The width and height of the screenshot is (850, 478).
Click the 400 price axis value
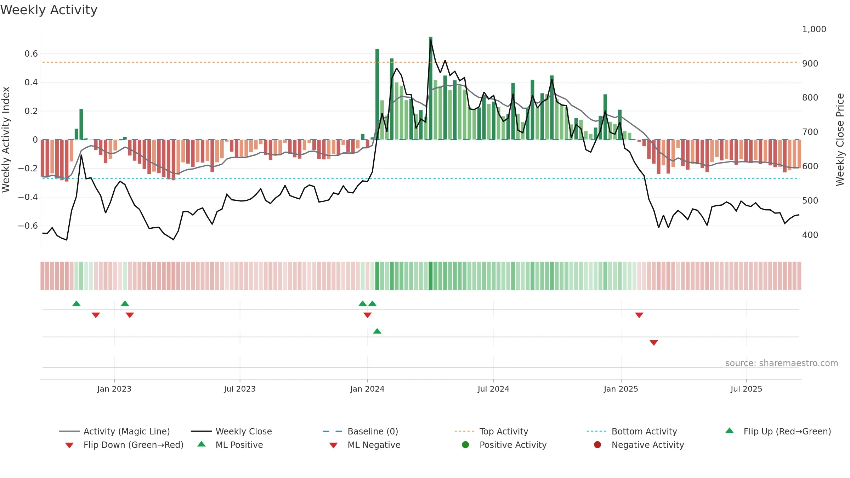pyautogui.click(x=810, y=235)
